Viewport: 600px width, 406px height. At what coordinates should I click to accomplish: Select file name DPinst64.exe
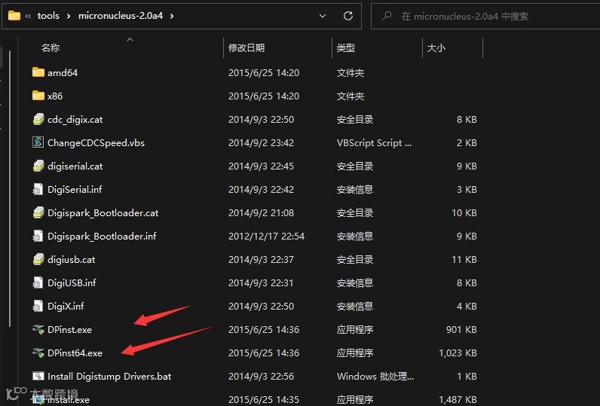75,353
